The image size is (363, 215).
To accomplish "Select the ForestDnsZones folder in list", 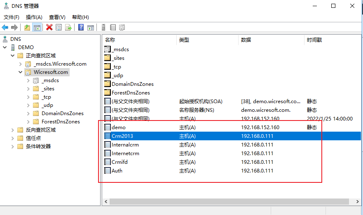I will [x=131, y=92].
